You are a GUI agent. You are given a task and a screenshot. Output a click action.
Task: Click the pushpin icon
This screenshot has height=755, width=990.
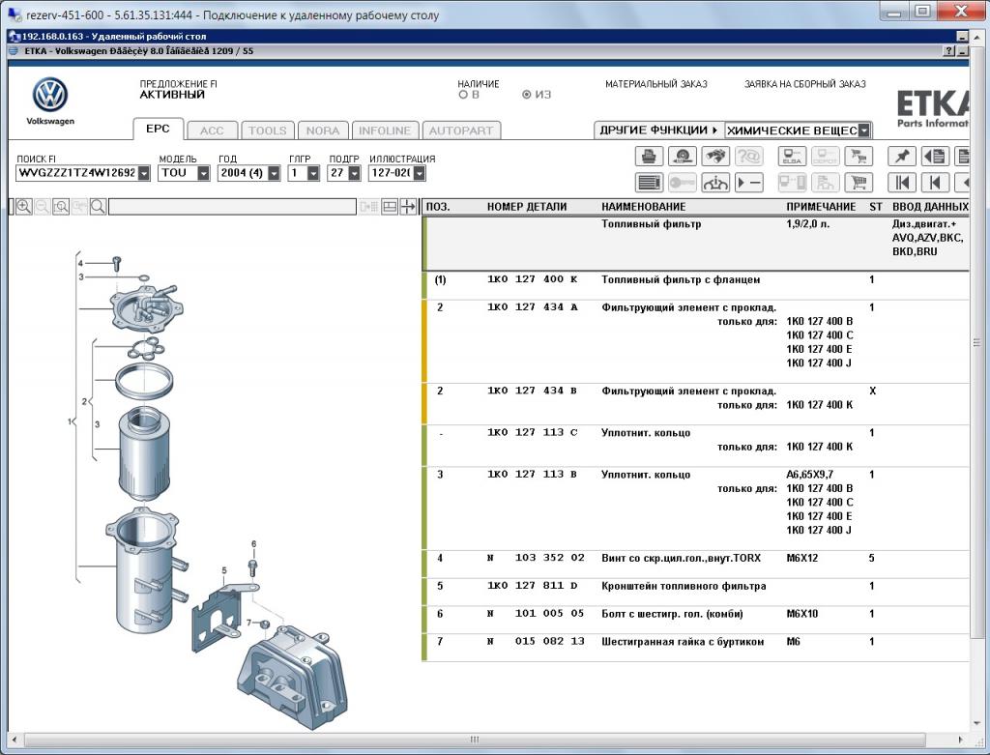(x=902, y=156)
